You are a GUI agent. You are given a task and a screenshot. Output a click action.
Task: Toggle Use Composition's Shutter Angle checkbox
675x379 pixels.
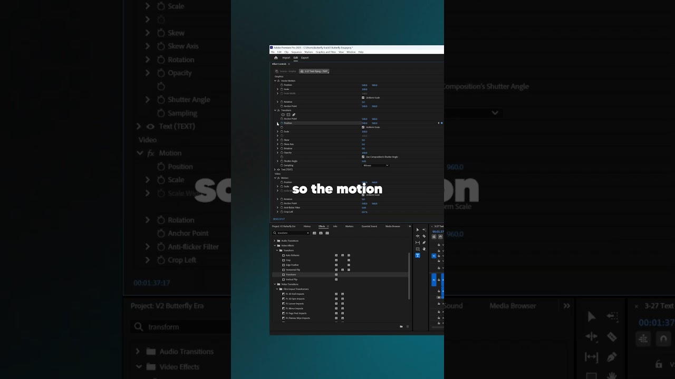coord(363,157)
